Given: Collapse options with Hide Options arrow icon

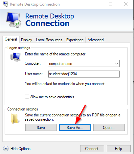Looking at the screenshot, I should [x=6, y=149].
